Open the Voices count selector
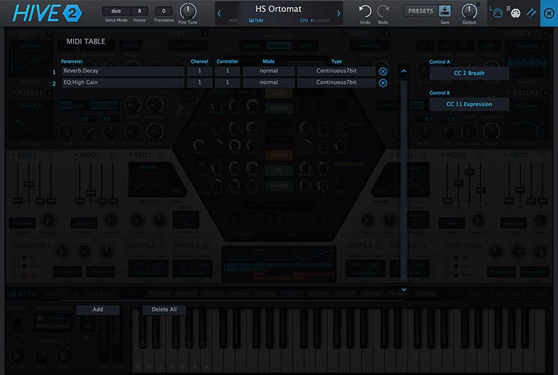The width and height of the screenshot is (558, 375). point(139,11)
